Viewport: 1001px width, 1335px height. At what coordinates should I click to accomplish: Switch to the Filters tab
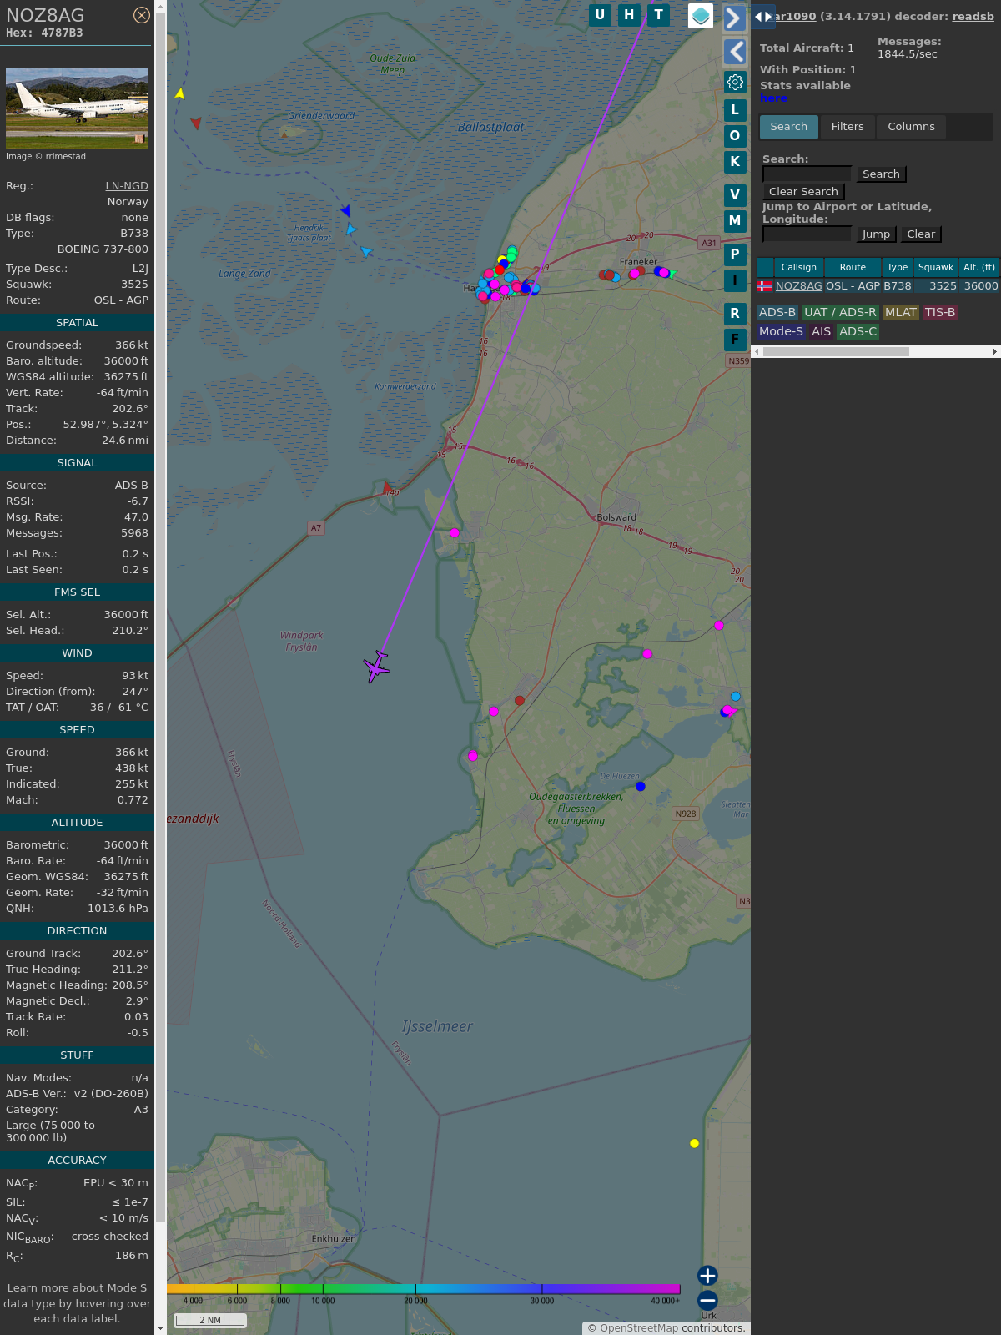point(847,127)
